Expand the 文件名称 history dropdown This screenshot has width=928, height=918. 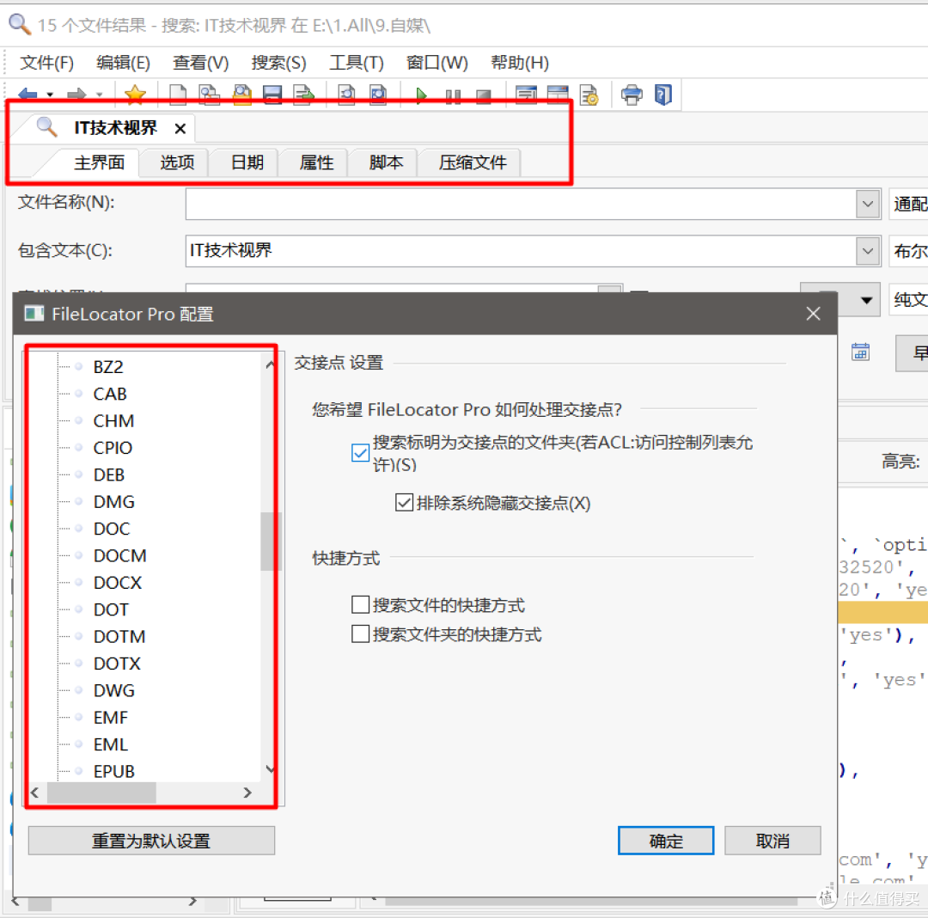[x=868, y=205]
